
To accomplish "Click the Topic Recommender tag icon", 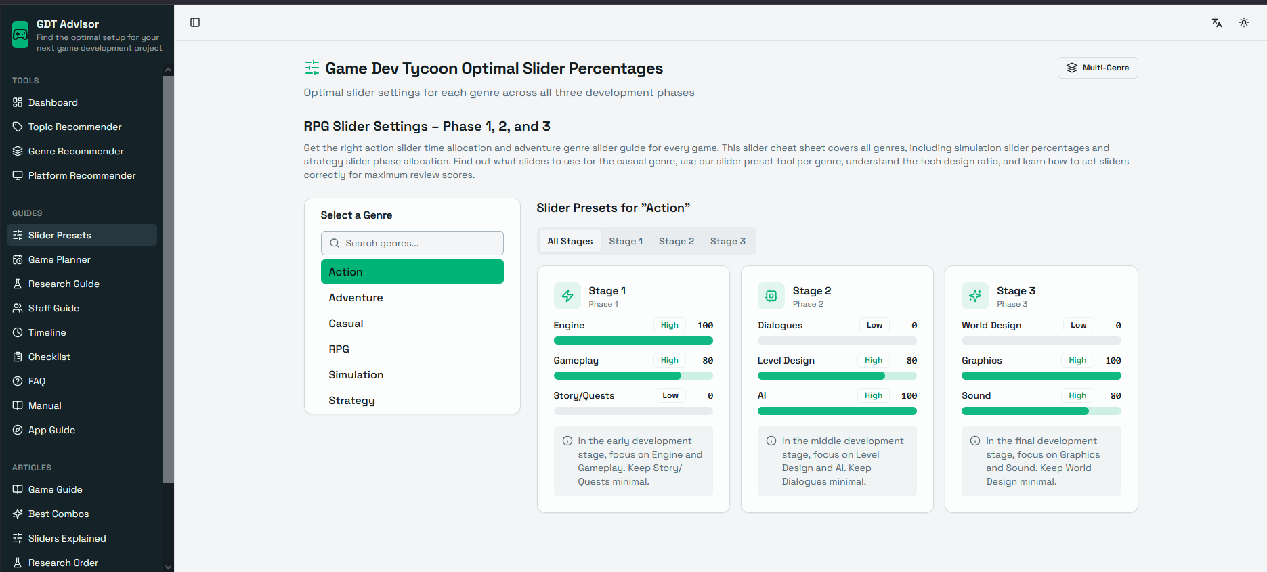I will click(x=18, y=127).
